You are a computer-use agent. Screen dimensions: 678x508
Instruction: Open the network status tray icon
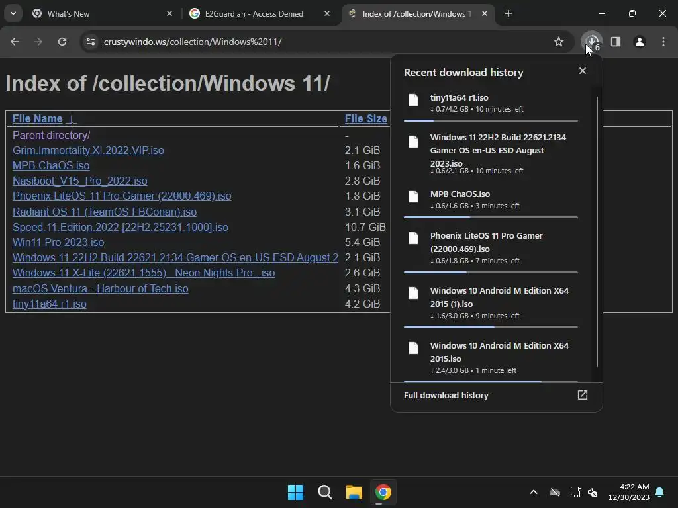(x=575, y=492)
